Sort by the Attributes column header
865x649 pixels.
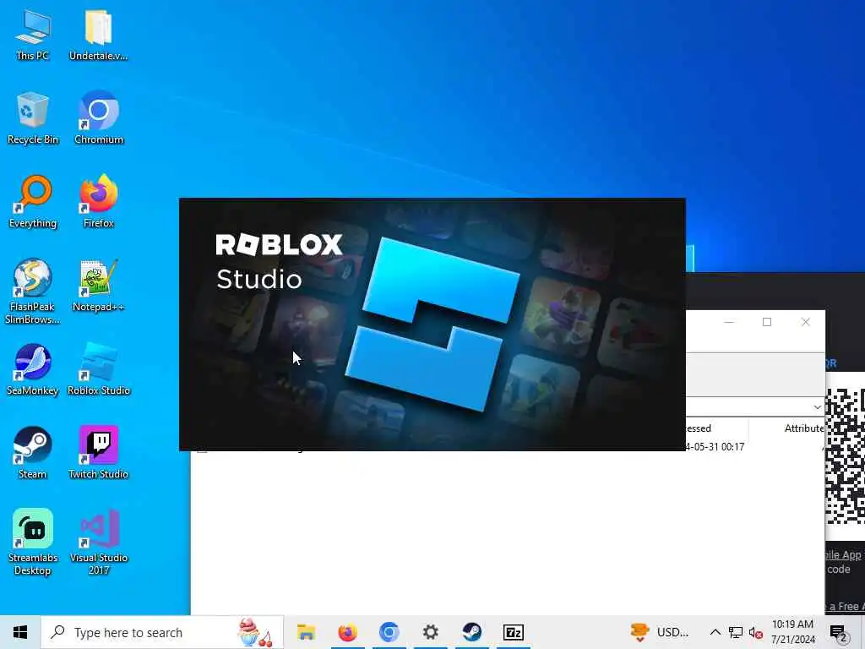pyautogui.click(x=803, y=428)
